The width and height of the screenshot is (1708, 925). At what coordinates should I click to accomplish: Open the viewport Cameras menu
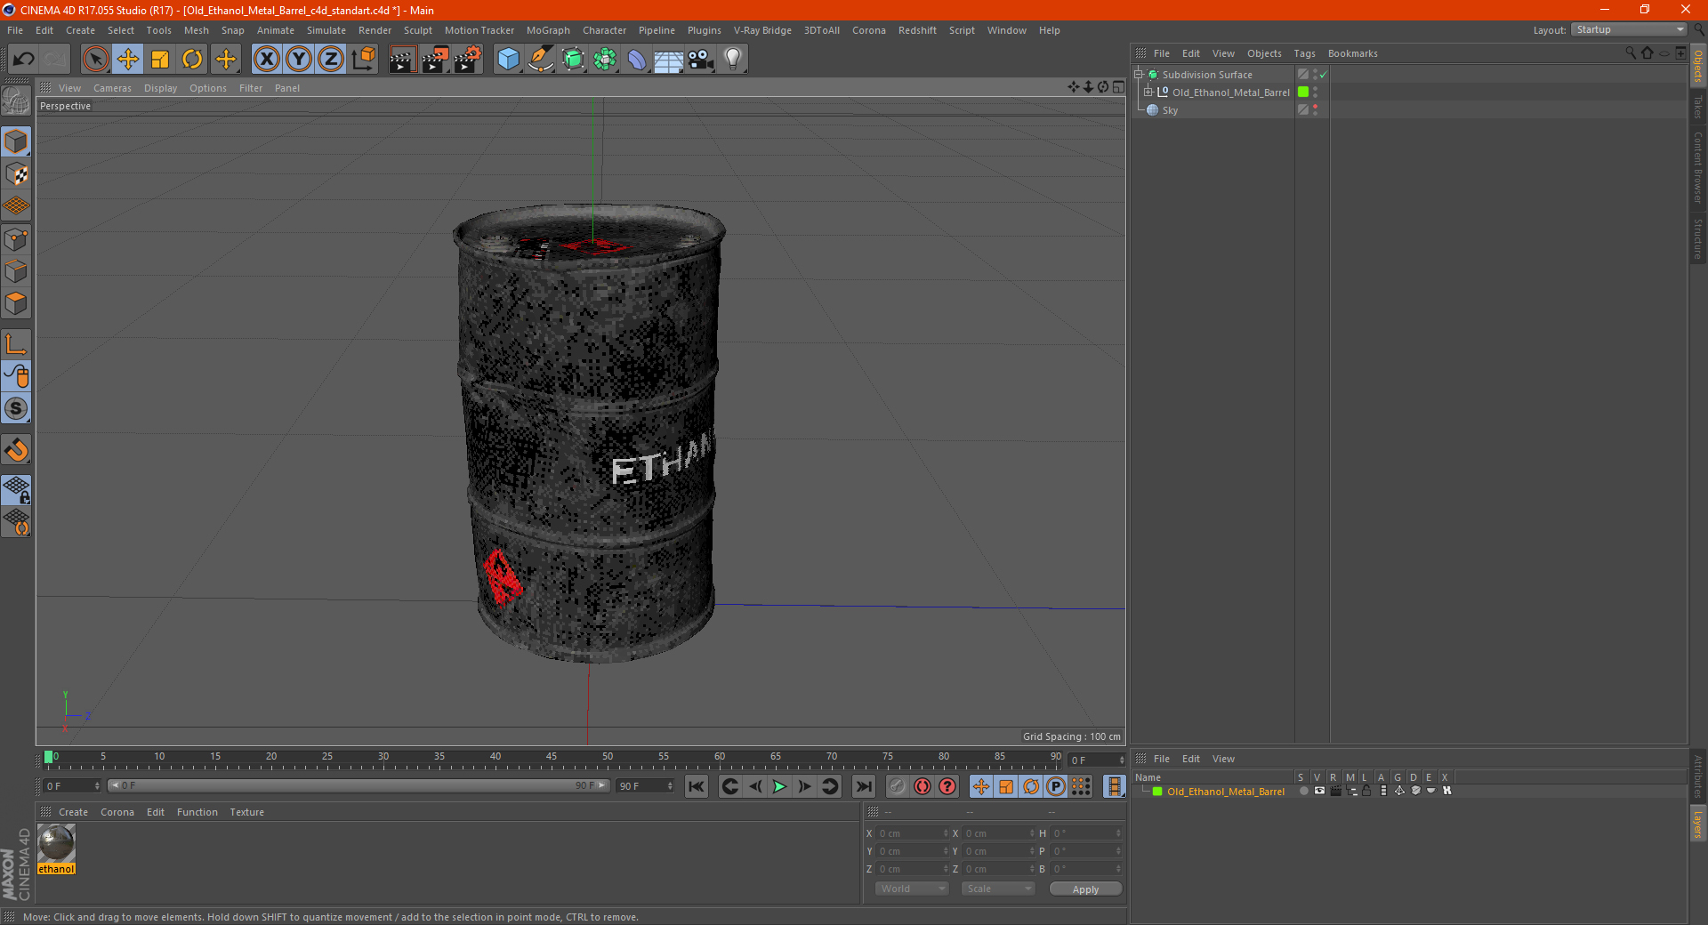point(112,88)
